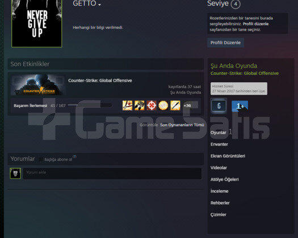Click the Never Give Up profile avatar
The width and height of the screenshot is (298, 238).
pyautogui.click(x=37, y=23)
